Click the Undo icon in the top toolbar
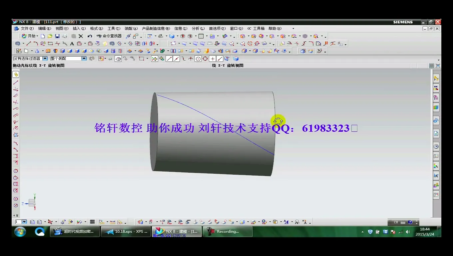453x256 pixels. pyautogui.click(x=90, y=36)
